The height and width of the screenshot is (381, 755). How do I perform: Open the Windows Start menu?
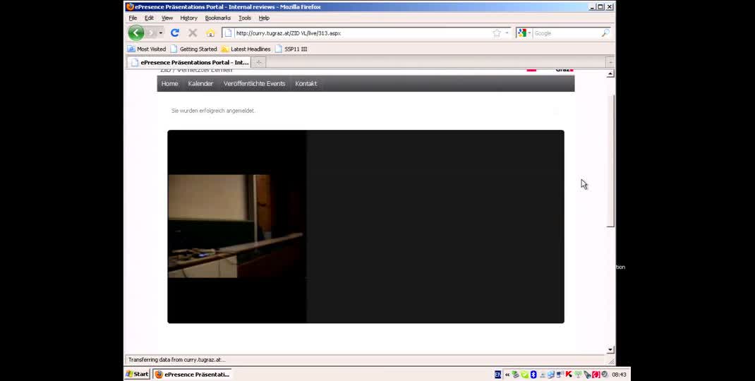[137, 374]
